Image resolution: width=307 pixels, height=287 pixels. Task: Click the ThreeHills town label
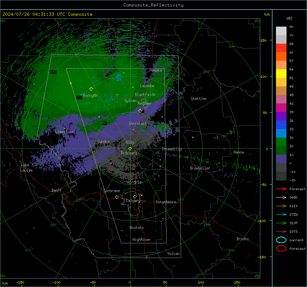[x=172, y=149]
